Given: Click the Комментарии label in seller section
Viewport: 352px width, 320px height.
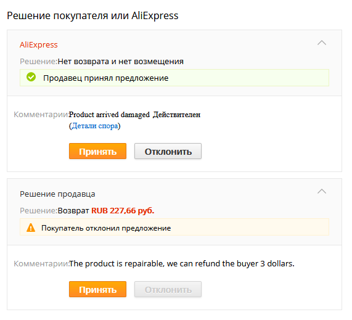Looking at the screenshot, I should (x=41, y=263).
